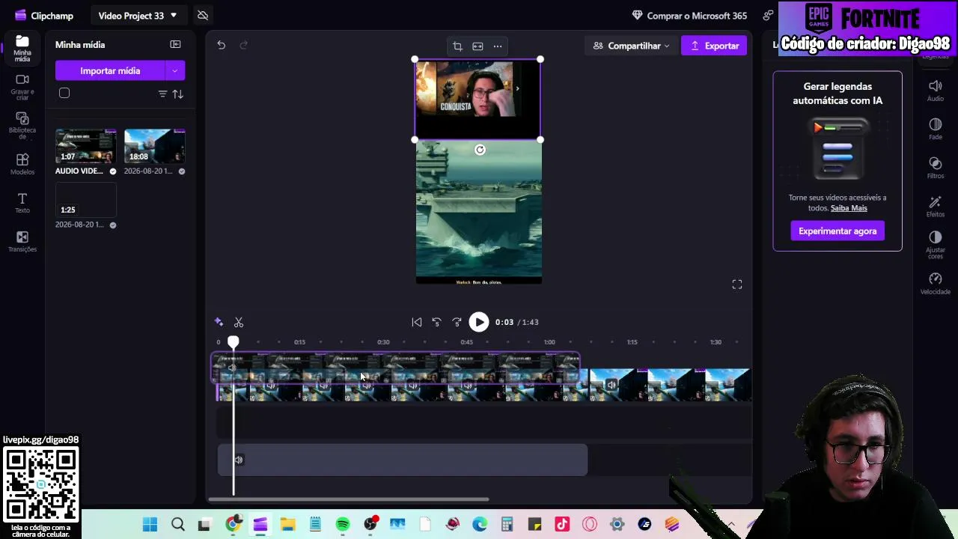Open the Windows Start menu

pos(150,525)
